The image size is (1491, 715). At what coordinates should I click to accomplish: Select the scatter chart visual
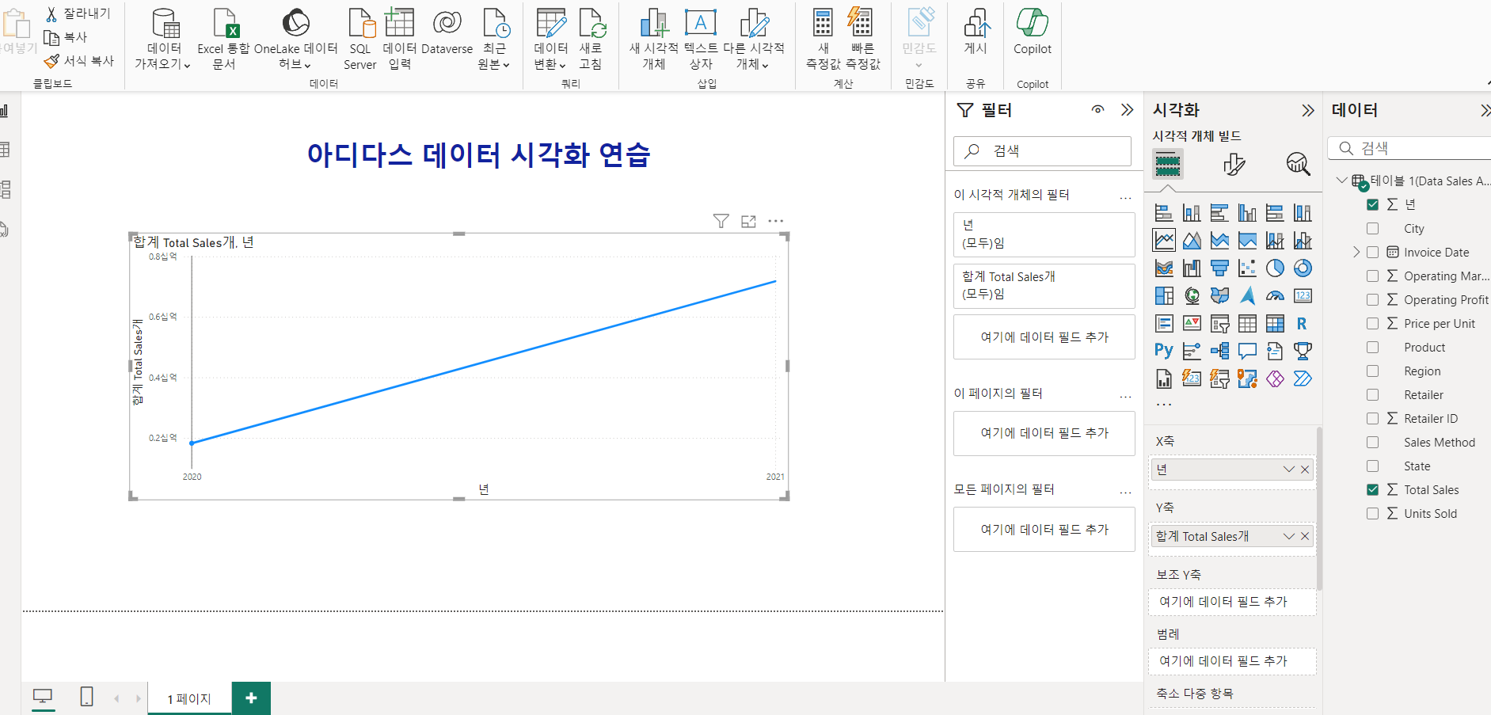click(x=1247, y=268)
